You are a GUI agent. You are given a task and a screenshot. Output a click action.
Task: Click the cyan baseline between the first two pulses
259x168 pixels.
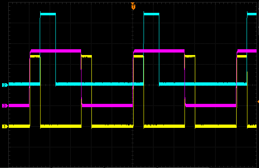[99, 84]
